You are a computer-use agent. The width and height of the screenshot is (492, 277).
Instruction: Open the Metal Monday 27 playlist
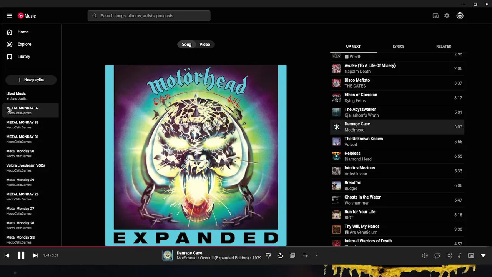(31, 211)
